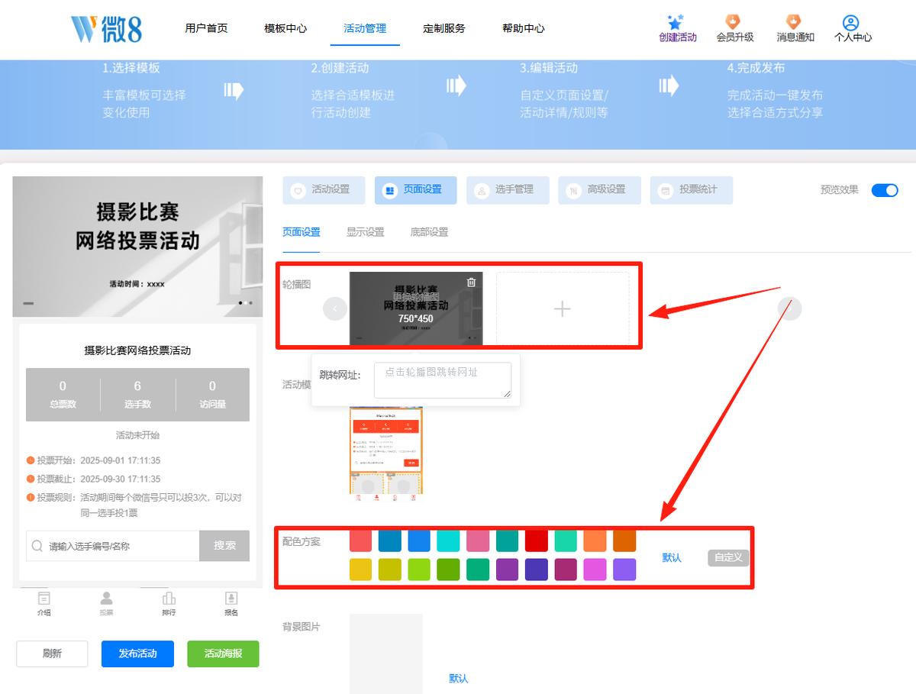This screenshot has width=916, height=694.
Task: Click the blue 发布活动 button
Action: tap(137, 654)
